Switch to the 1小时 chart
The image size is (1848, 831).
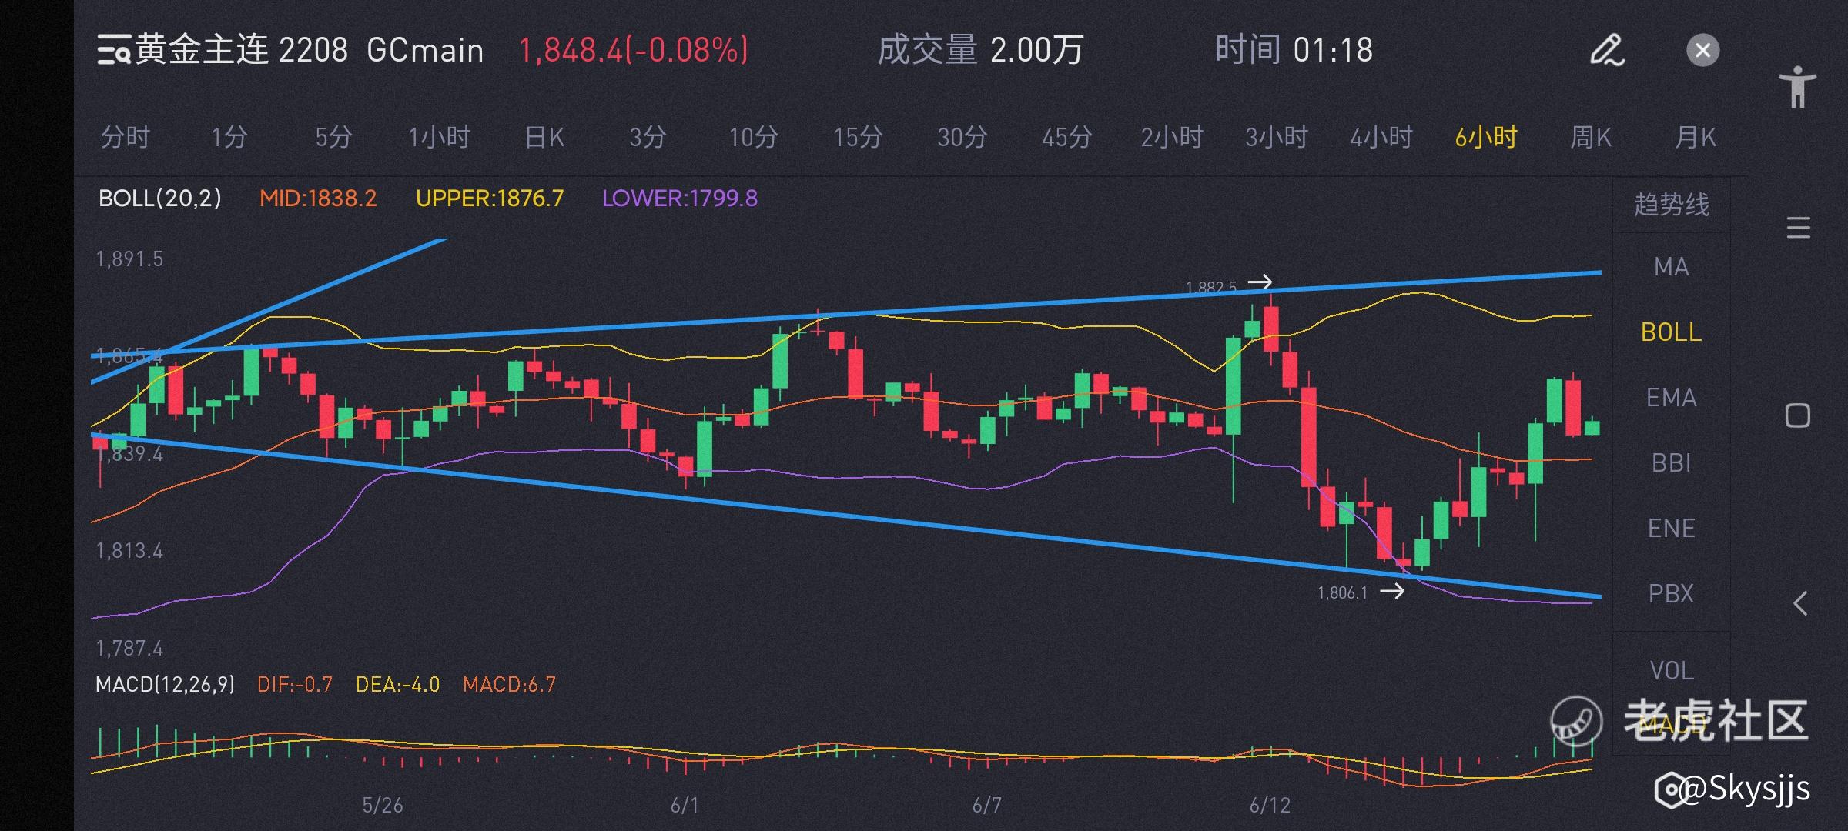(x=439, y=138)
